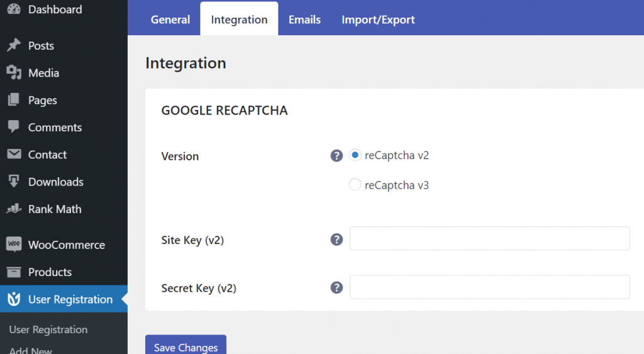Click the Site Key (v2) label
The width and height of the screenshot is (644, 354).
(192, 240)
